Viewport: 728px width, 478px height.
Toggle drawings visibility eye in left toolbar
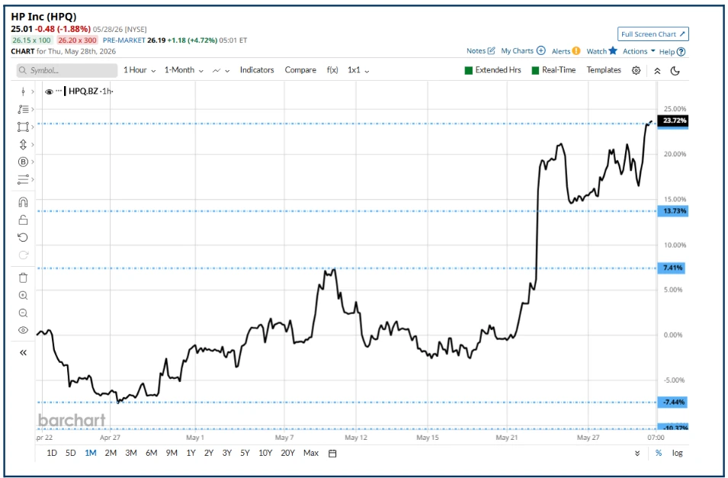(x=23, y=330)
